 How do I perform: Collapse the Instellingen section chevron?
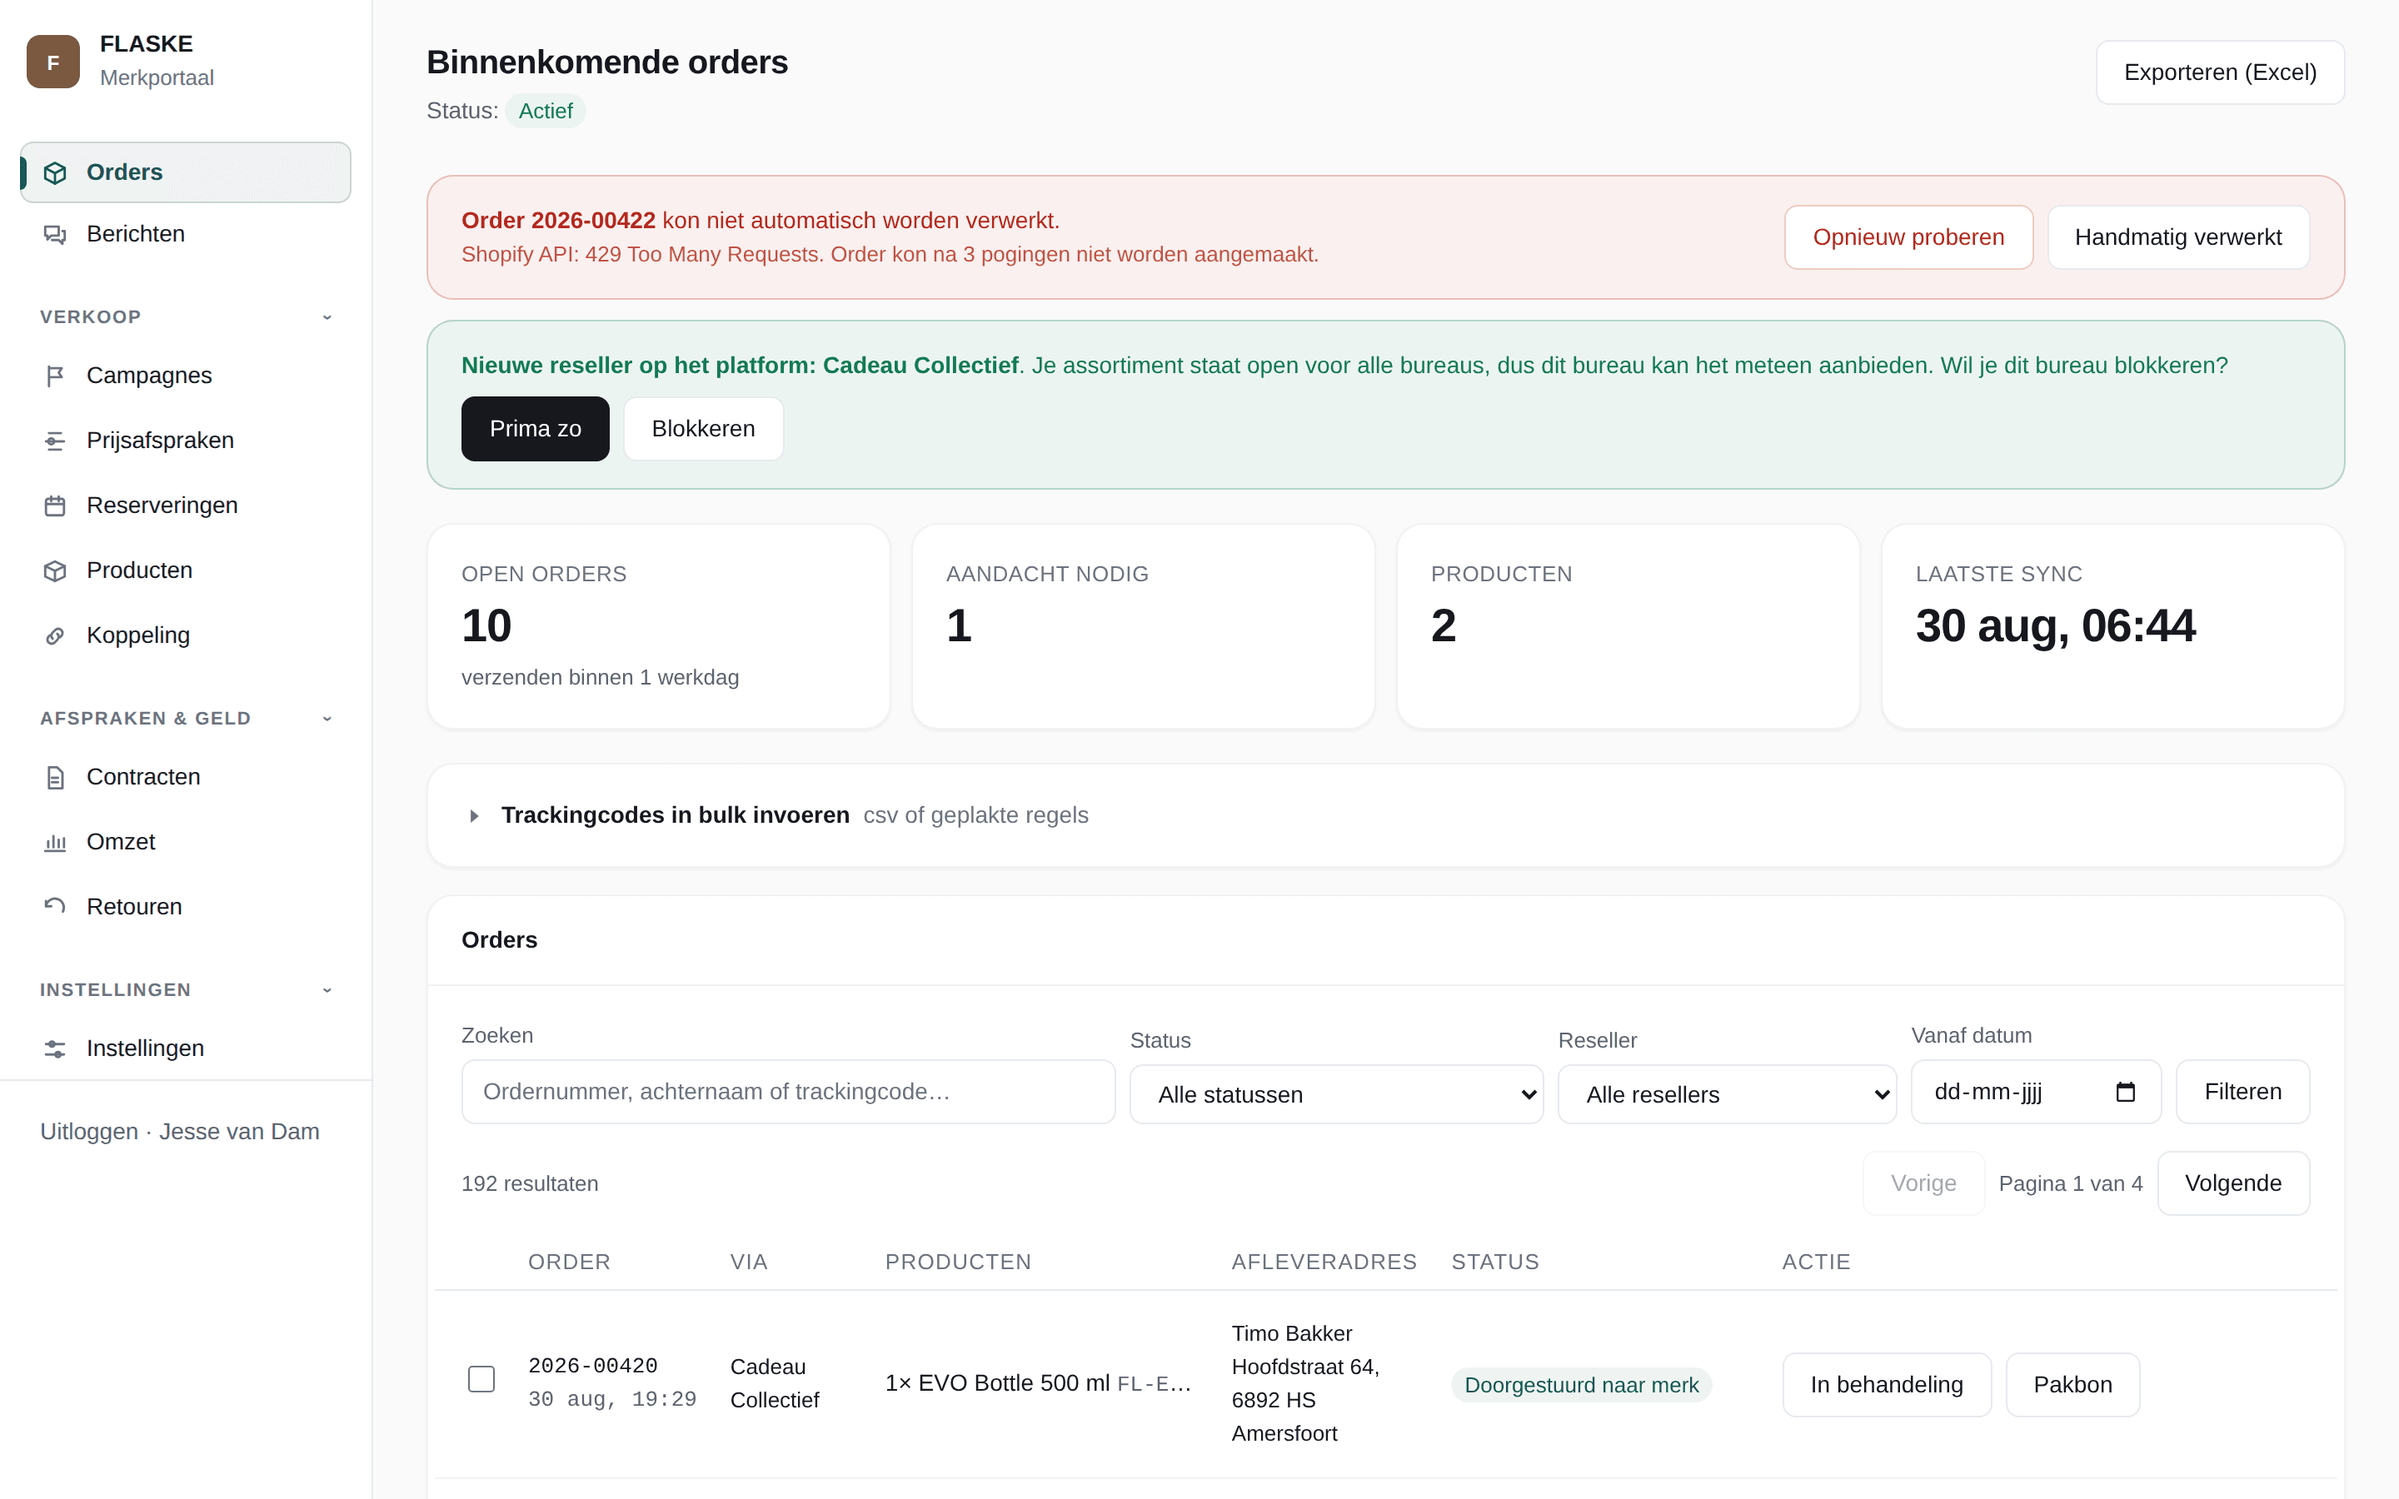point(327,990)
